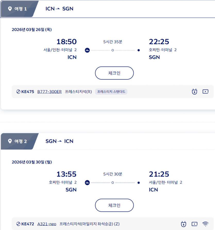
Task: Open the B777-300ER aircraft link
Action: pyautogui.click(x=49, y=91)
